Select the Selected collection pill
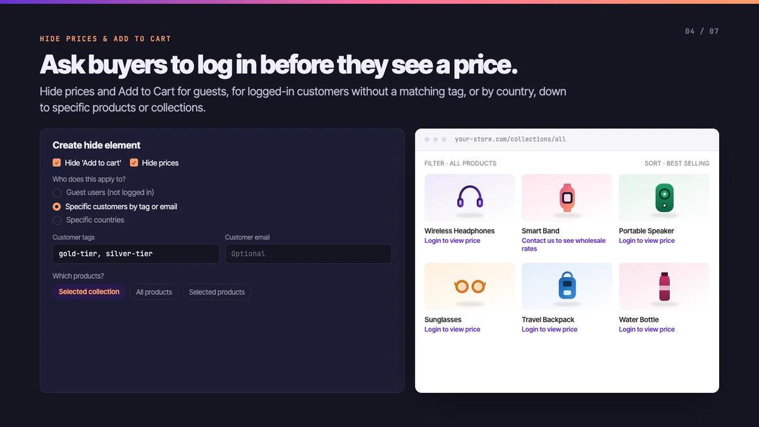Viewport: 759px width, 427px height. tap(89, 292)
